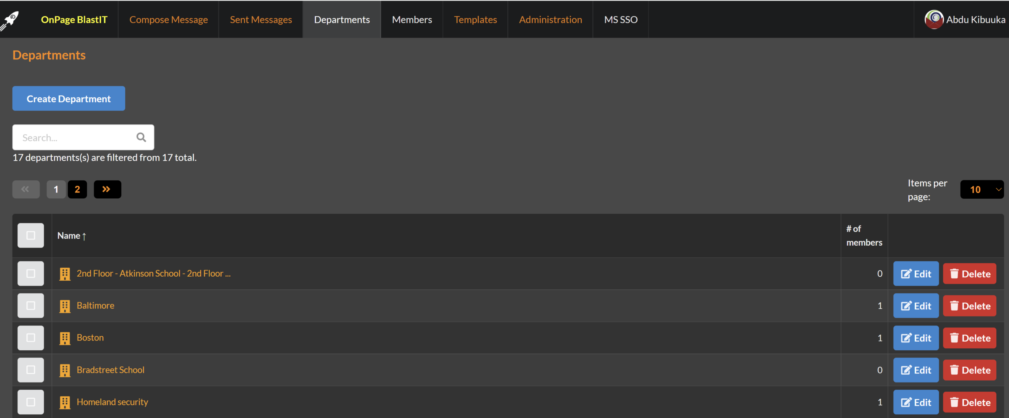Go to page 2

pos(77,189)
